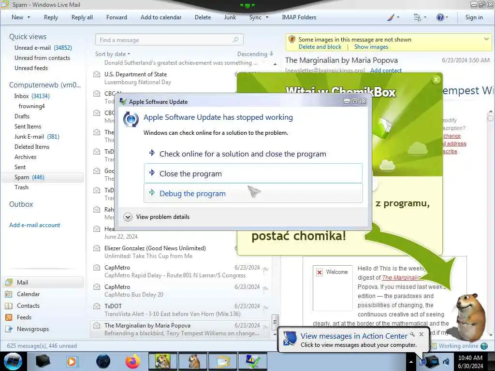Switch to Calendar view icon
Image resolution: width=495 pixels, height=371 pixels.
(x=9, y=294)
